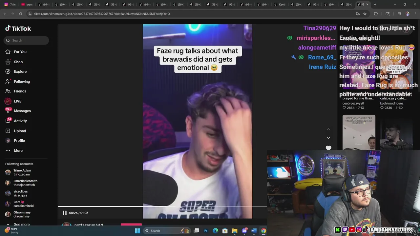Open a new browser tab
Viewport: 420px width, 236px height.
[x=375, y=5]
